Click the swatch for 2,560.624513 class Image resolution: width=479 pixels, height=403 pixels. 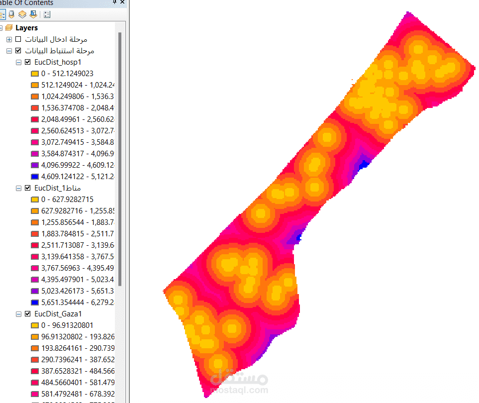pyautogui.click(x=35, y=131)
